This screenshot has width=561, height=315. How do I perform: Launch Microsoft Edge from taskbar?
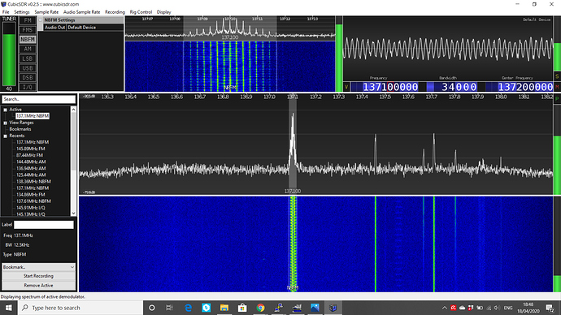coord(188,308)
